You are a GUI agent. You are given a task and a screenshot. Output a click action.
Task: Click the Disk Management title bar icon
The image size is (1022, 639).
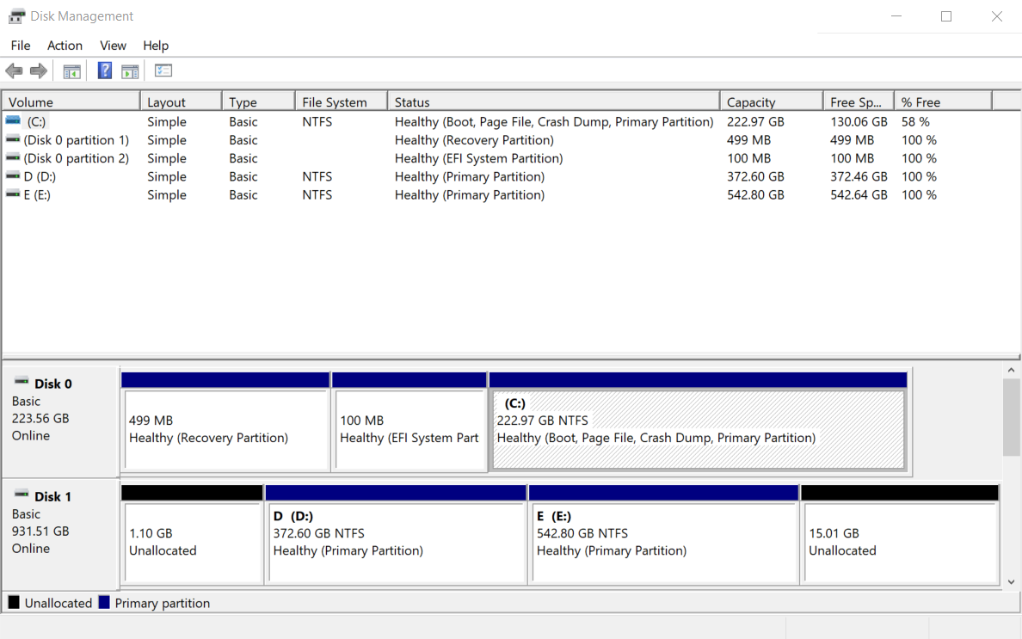(17, 16)
